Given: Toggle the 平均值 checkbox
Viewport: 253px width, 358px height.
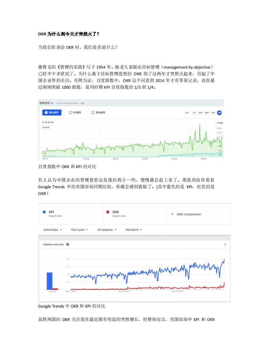Looking at the screenshot, I should point(216,123).
